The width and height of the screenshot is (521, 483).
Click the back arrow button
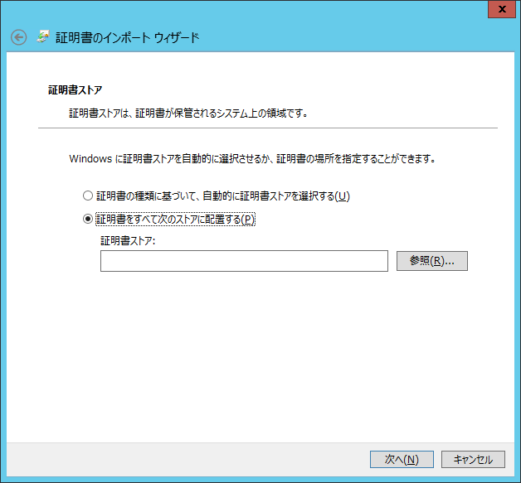click(x=18, y=37)
